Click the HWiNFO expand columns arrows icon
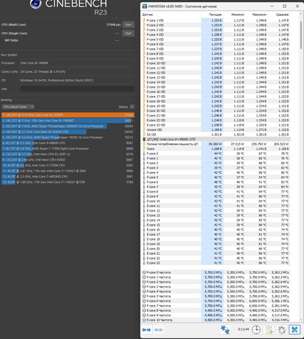This screenshot has width=304, height=339. coord(146,330)
